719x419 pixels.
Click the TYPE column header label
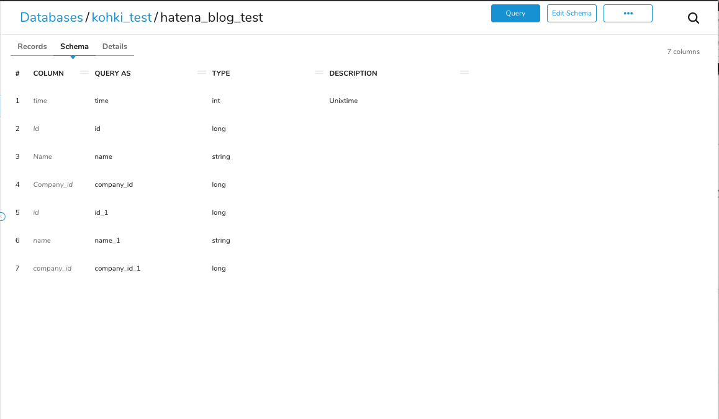point(221,73)
